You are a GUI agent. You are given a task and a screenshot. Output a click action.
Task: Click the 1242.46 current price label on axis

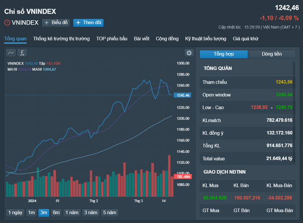tap(182, 95)
